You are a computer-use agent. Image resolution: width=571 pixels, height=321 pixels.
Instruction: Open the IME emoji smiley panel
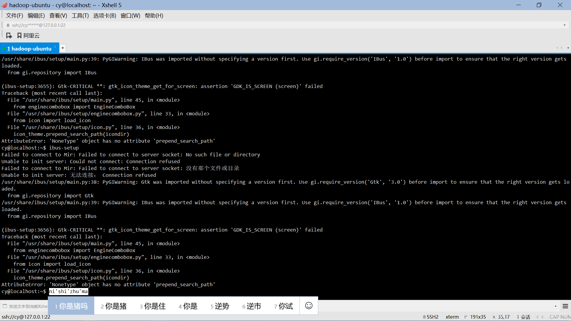pyautogui.click(x=309, y=306)
